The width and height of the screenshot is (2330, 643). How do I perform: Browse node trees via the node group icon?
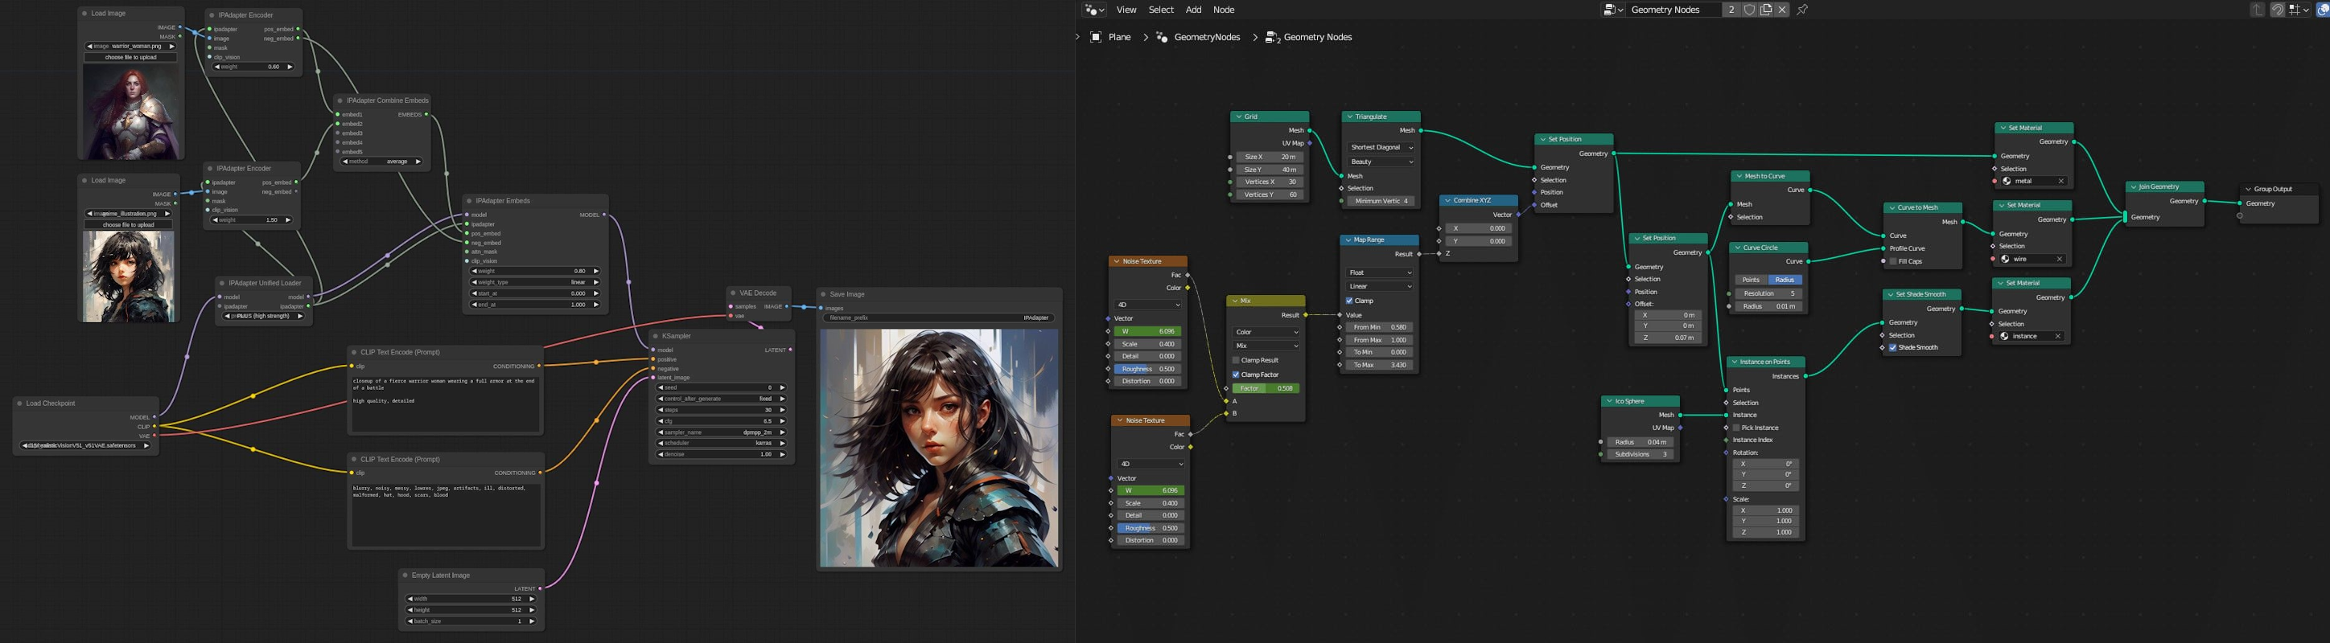click(1614, 10)
